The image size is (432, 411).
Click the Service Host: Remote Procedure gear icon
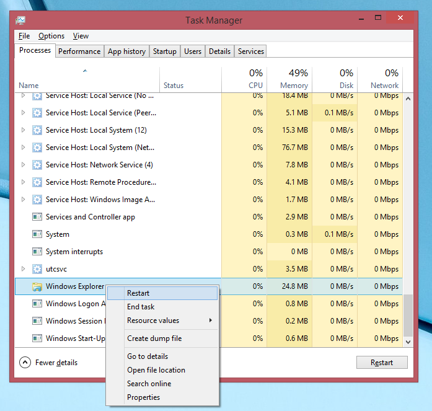37,182
